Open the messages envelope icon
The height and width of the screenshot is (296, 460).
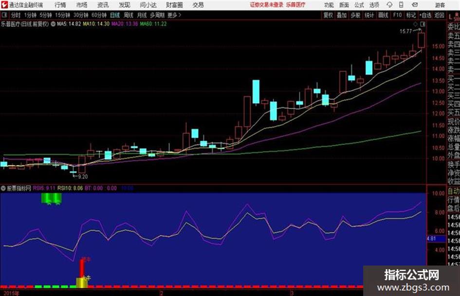point(415,5)
